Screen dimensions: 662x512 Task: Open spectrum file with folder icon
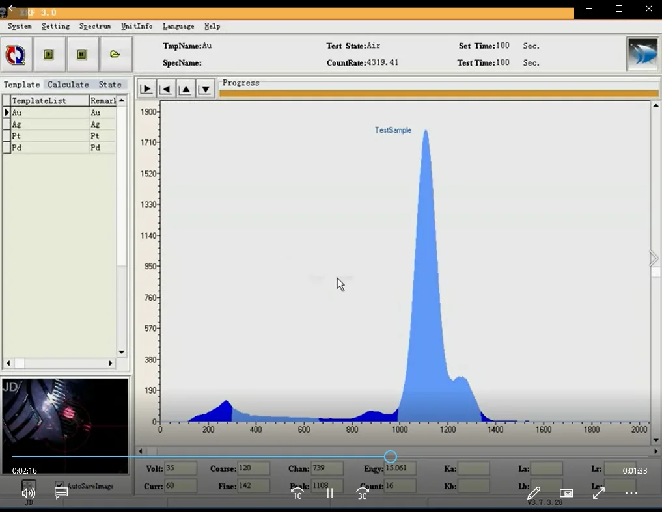pyautogui.click(x=115, y=55)
